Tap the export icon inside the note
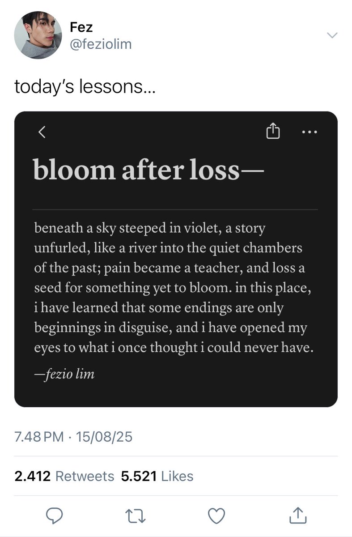Screen dimensions: 352x537 point(273,131)
